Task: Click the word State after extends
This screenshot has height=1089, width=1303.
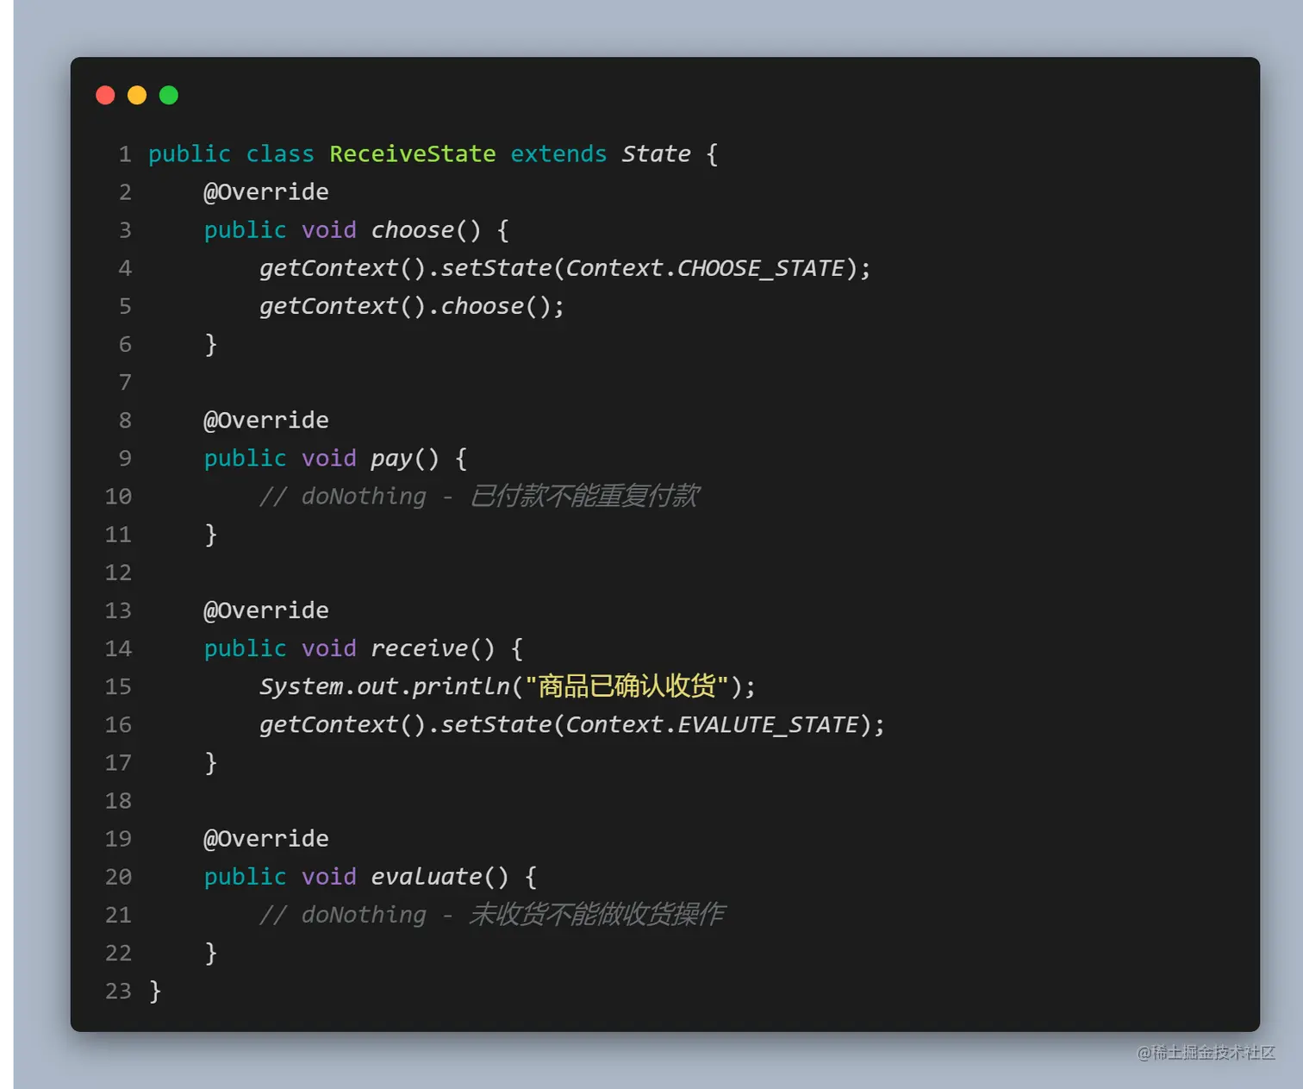Action: (656, 153)
